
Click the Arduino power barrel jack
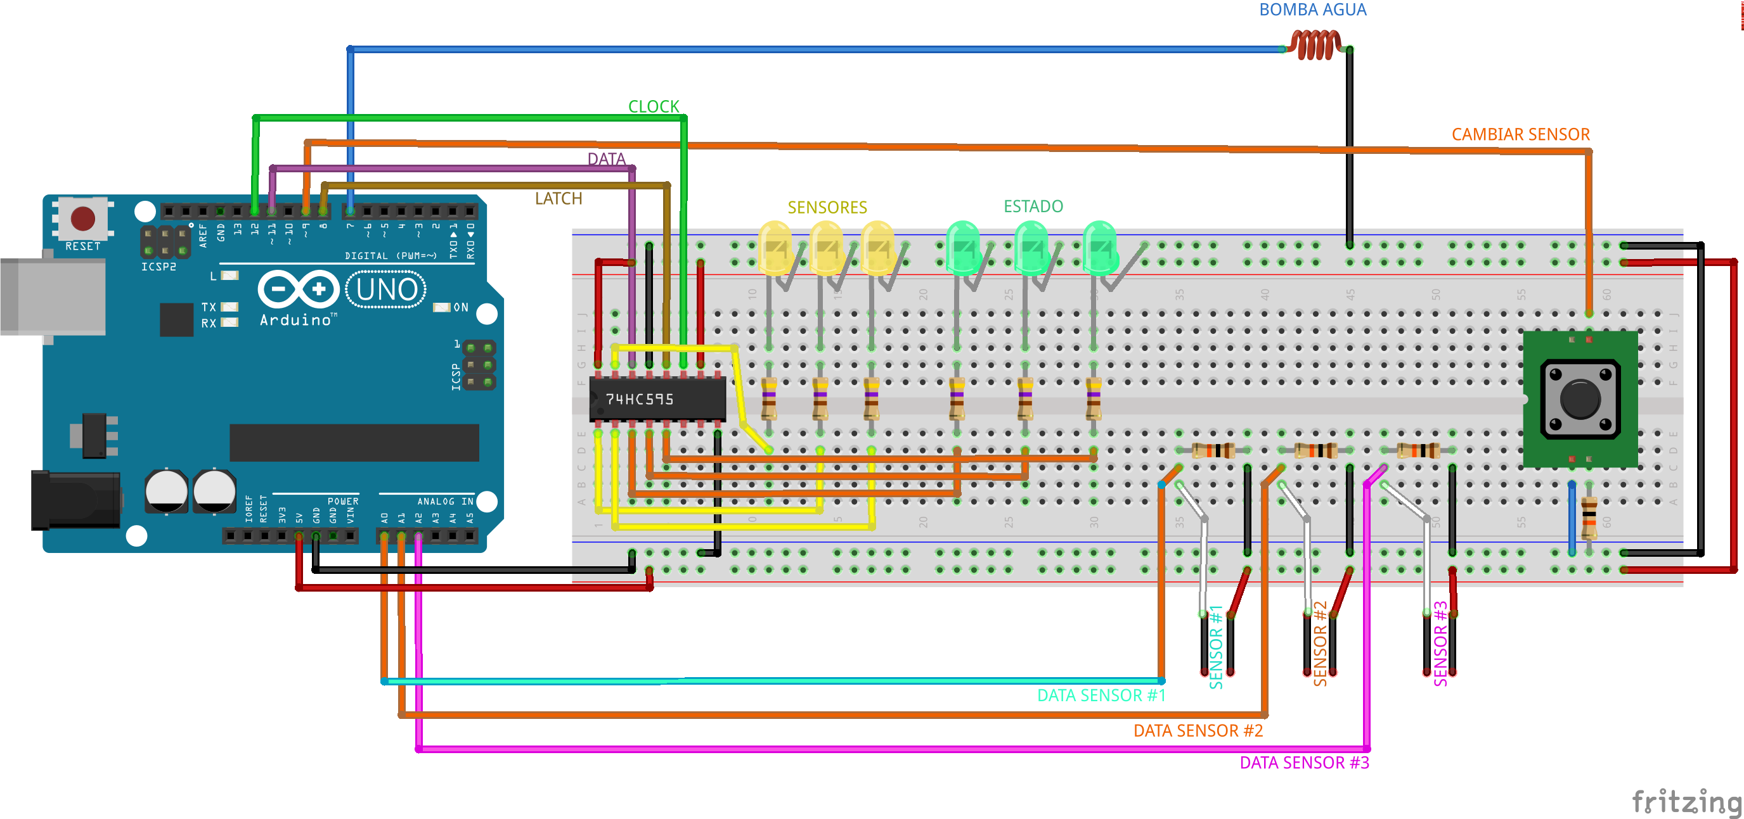click(x=76, y=500)
